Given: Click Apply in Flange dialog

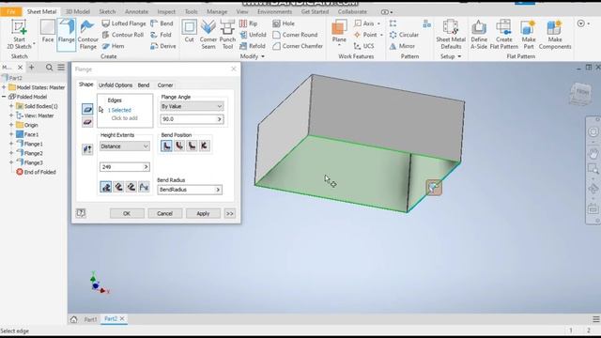Looking at the screenshot, I should tap(203, 213).
